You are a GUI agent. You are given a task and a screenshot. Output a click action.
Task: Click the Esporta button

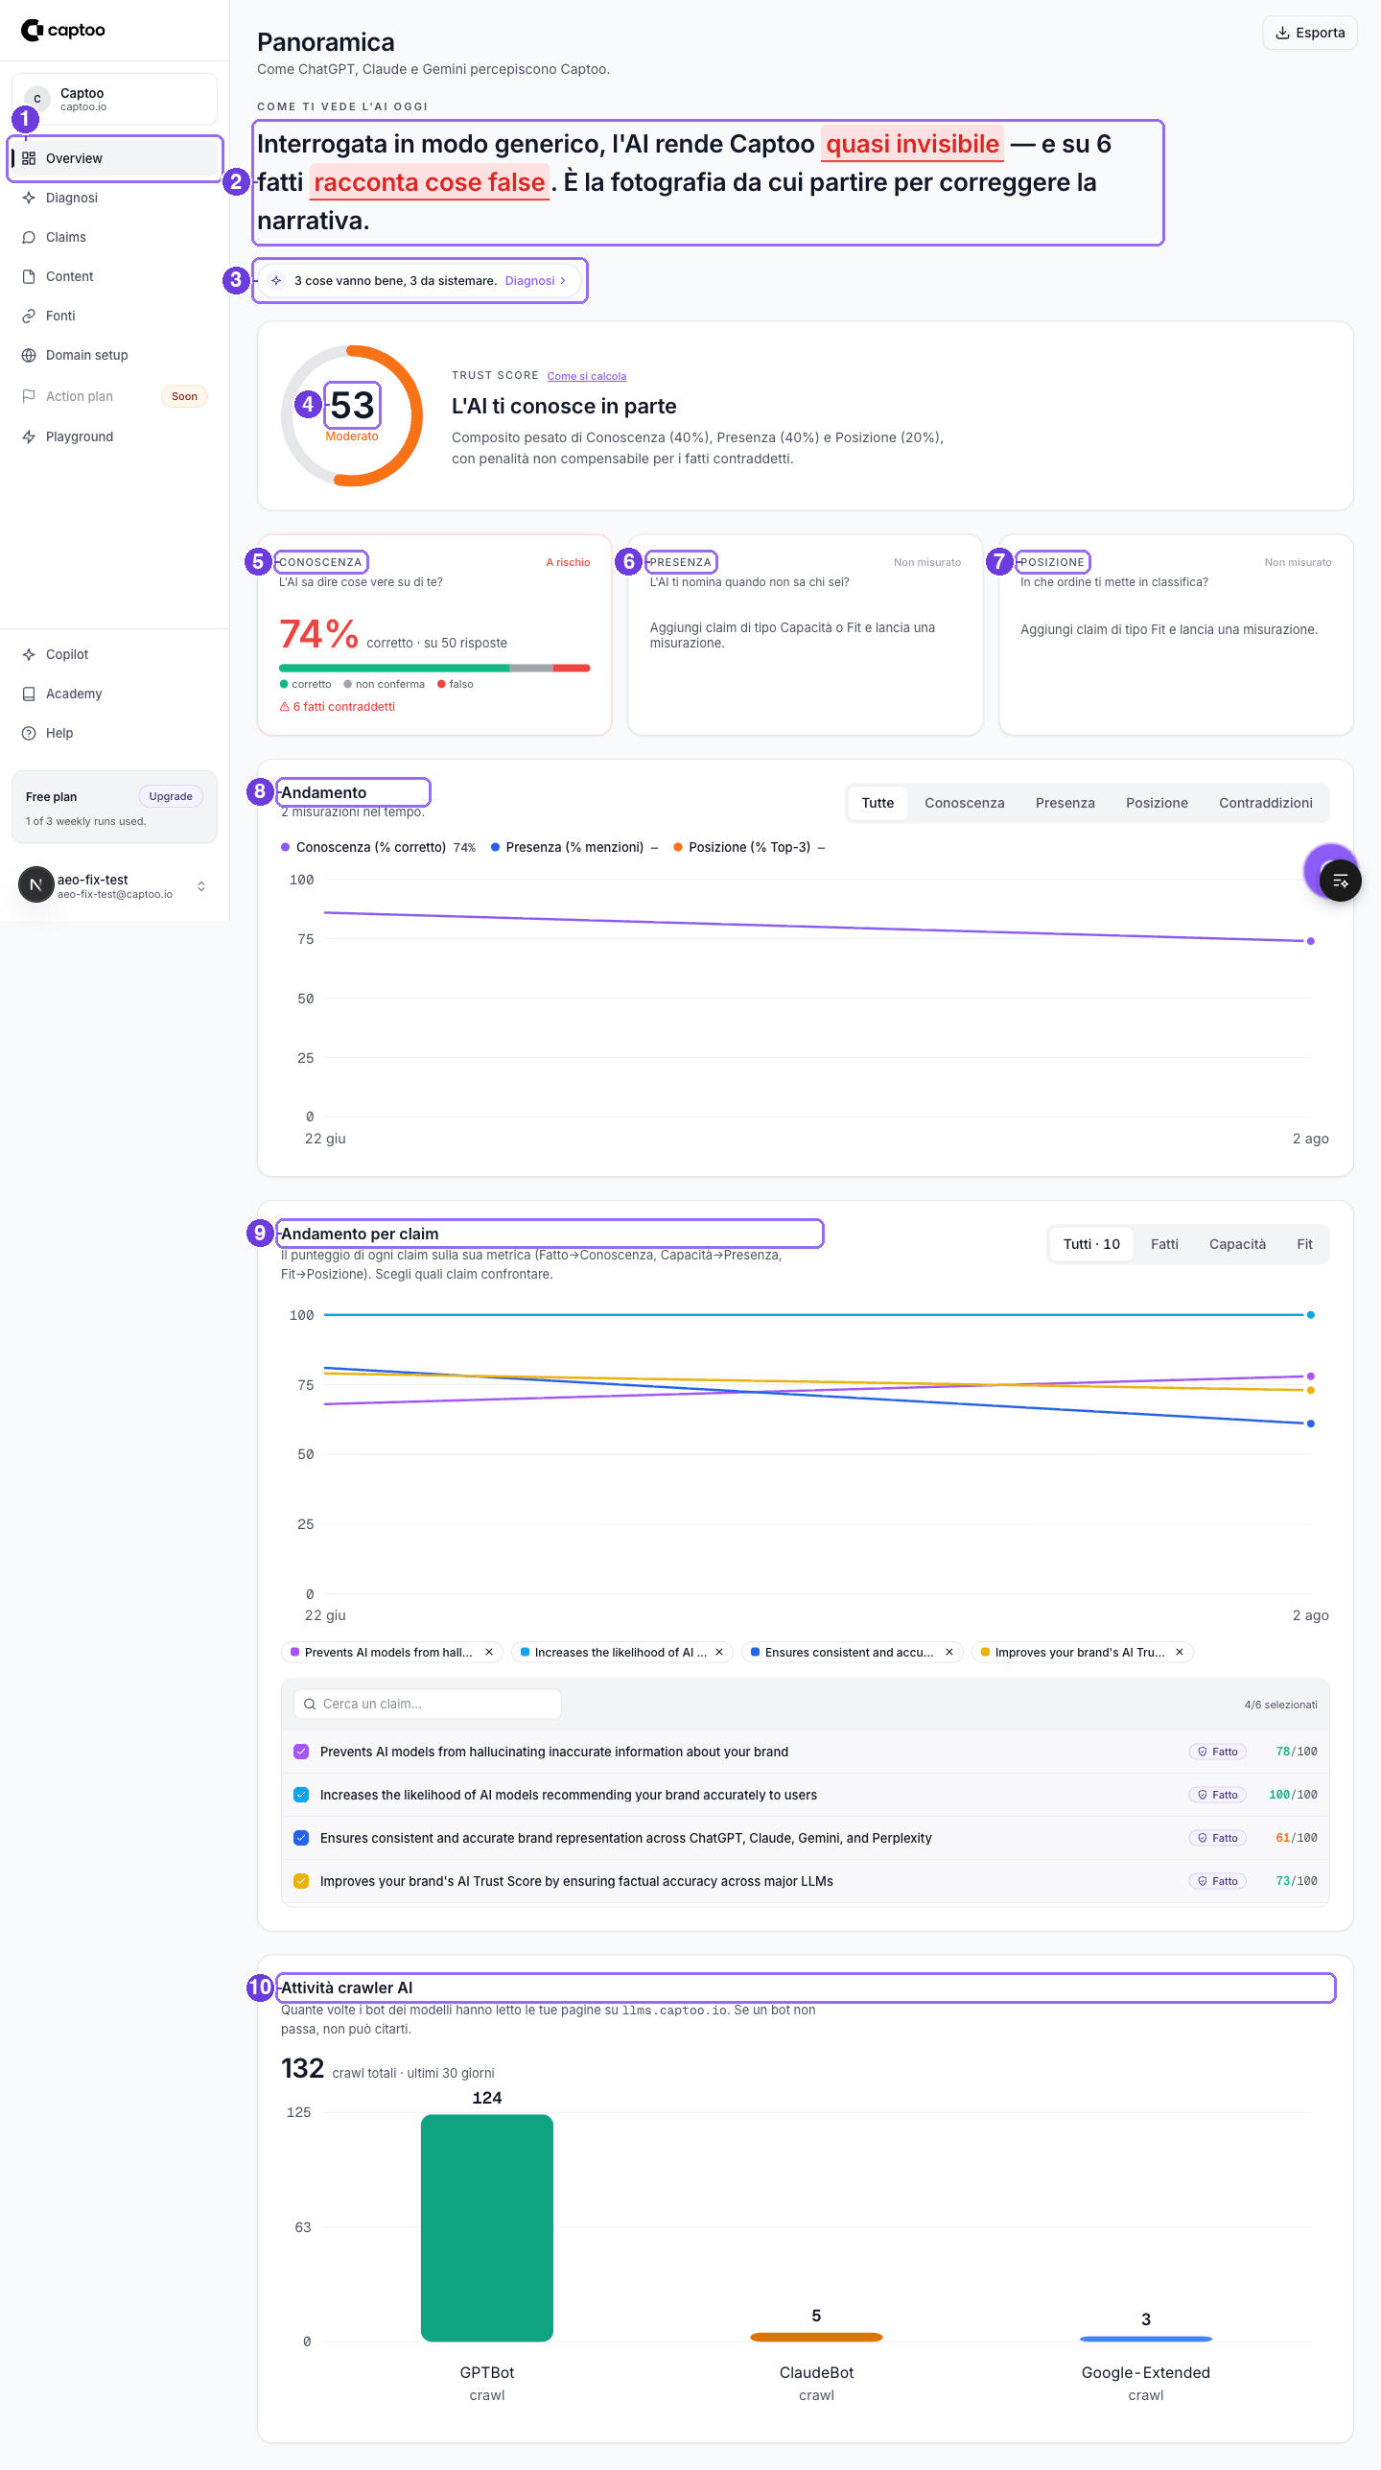click(x=1309, y=33)
